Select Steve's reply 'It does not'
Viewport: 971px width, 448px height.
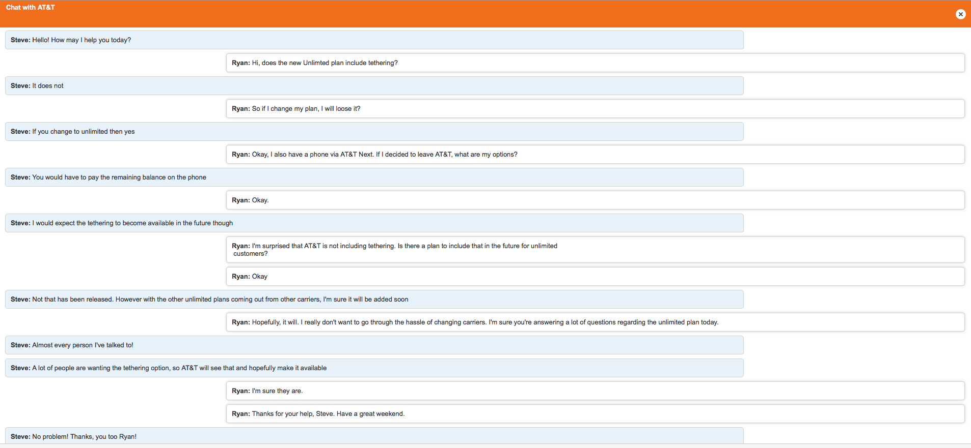pyautogui.click(x=374, y=85)
